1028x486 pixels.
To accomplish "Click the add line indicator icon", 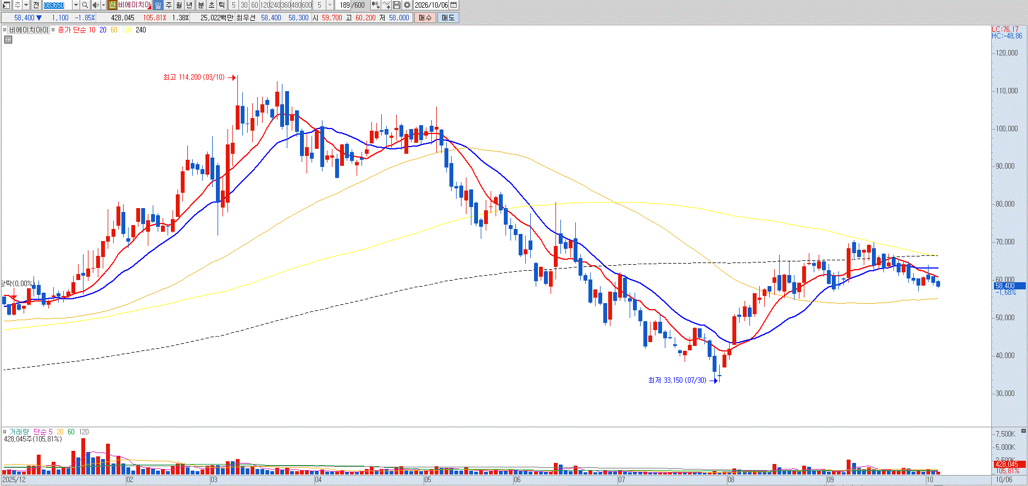I will click(386, 5).
